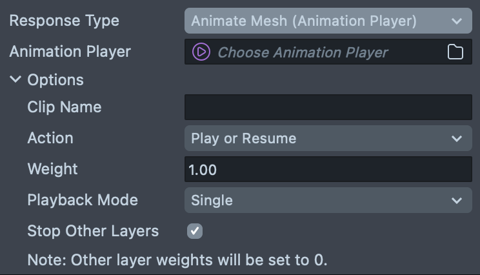The height and width of the screenshot is (275, 480).
Task: Click the Clip Name text field
Action: [328, 107]
